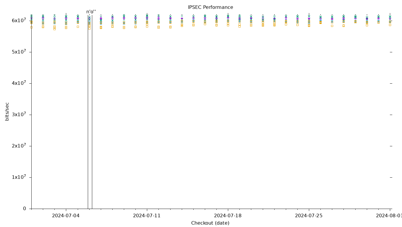Click the 0 y-axis tick label
402x227 pixels.
point(25,209)
